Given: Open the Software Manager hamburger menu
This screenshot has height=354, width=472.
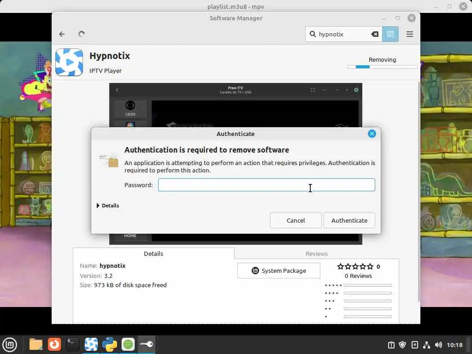Looking at the screenshot, I should tap(409, 34).
